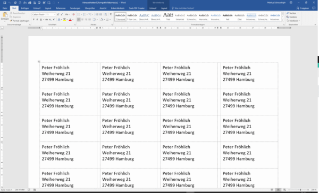Click the 'Was möchten Sie tun?' search field
This screenshot has height=193, width=319.
point(183,8)
